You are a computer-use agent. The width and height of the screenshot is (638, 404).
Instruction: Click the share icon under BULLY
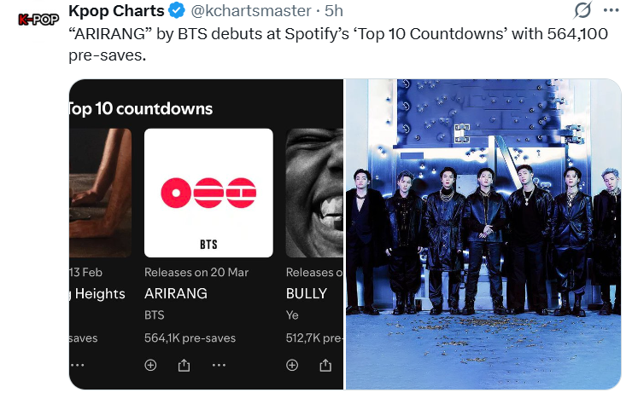[x=325, y=365]
